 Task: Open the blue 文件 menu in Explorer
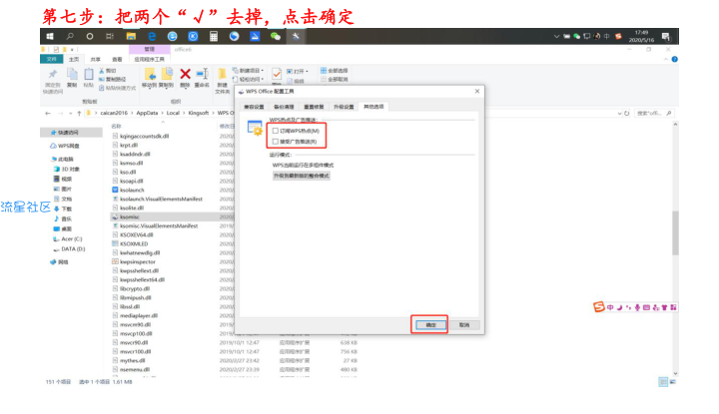click(x=51, y=59)
